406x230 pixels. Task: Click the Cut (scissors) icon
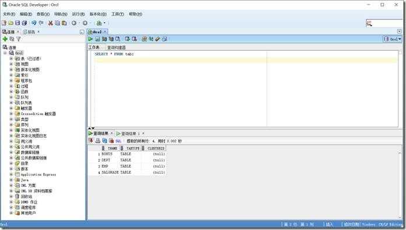point(51,23)
